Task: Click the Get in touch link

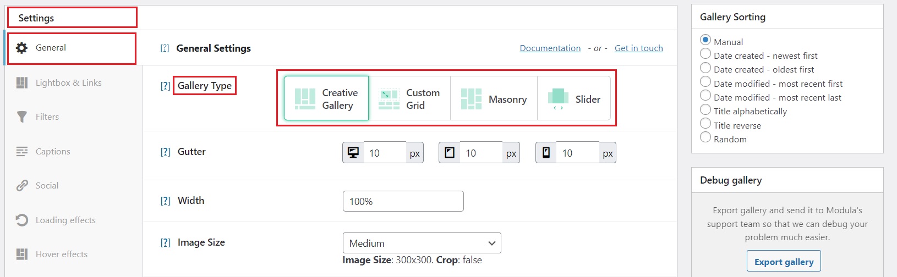Action: (x=638, y=48)
